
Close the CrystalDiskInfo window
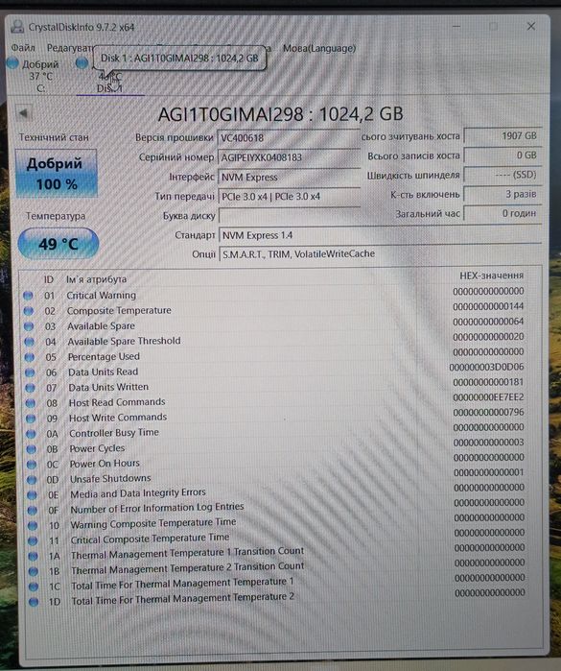531,27
